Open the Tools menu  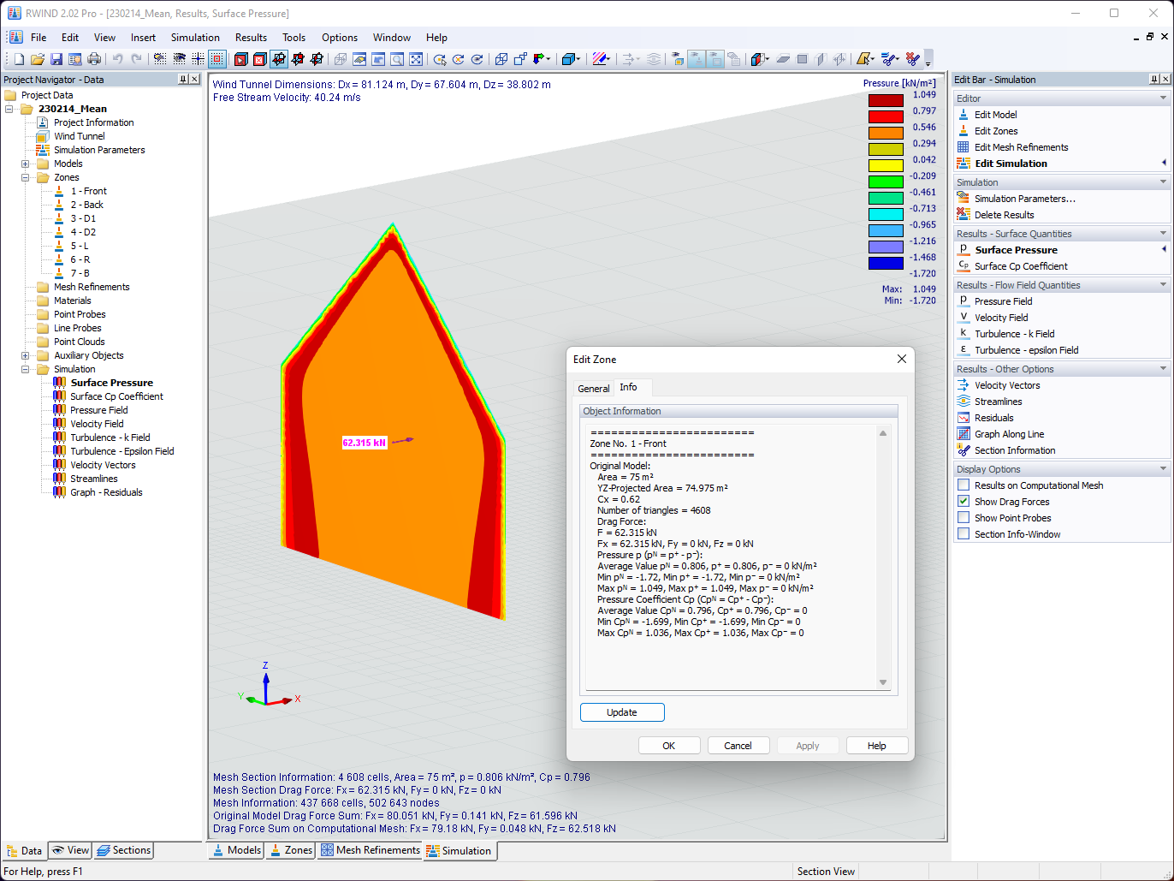[293, 38]
